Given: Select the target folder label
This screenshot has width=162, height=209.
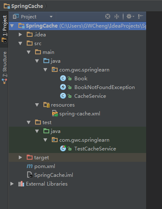Looking at the screenshot, I should click(x=41, y=158).
